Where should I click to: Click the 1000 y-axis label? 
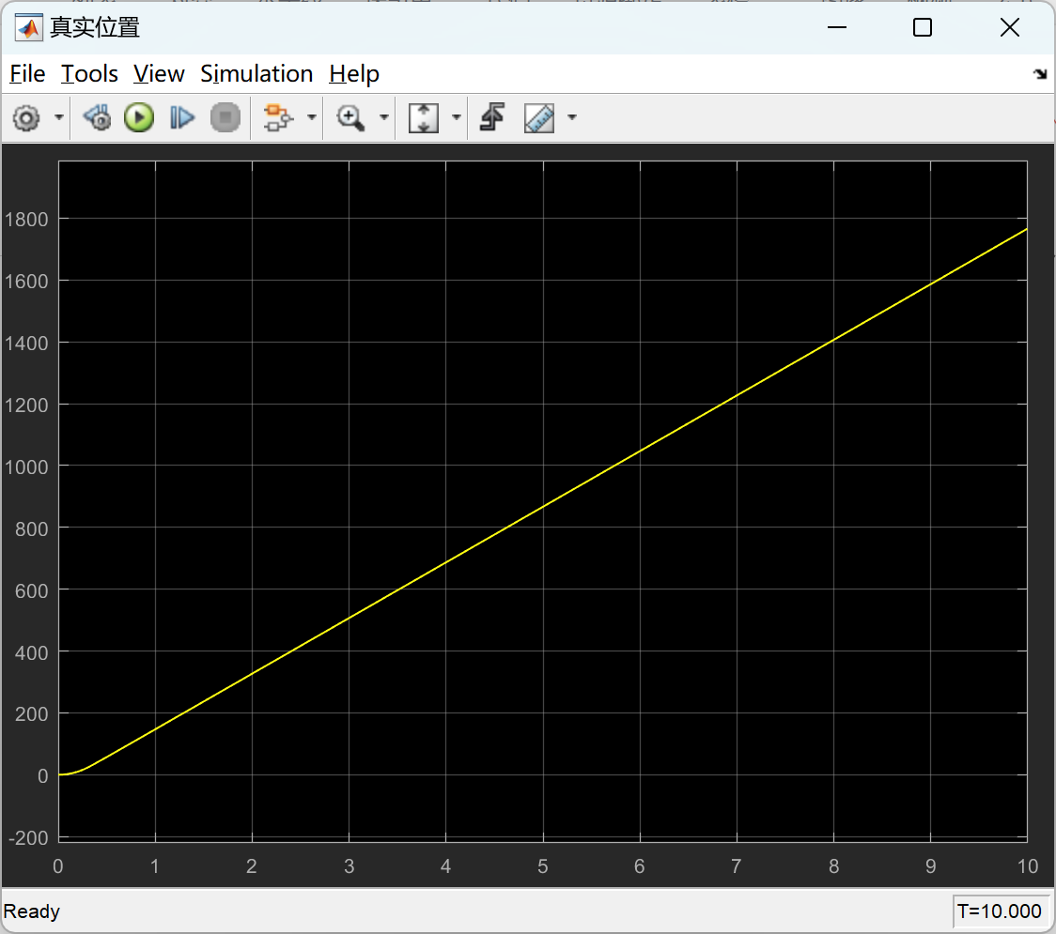click(26, 467)
